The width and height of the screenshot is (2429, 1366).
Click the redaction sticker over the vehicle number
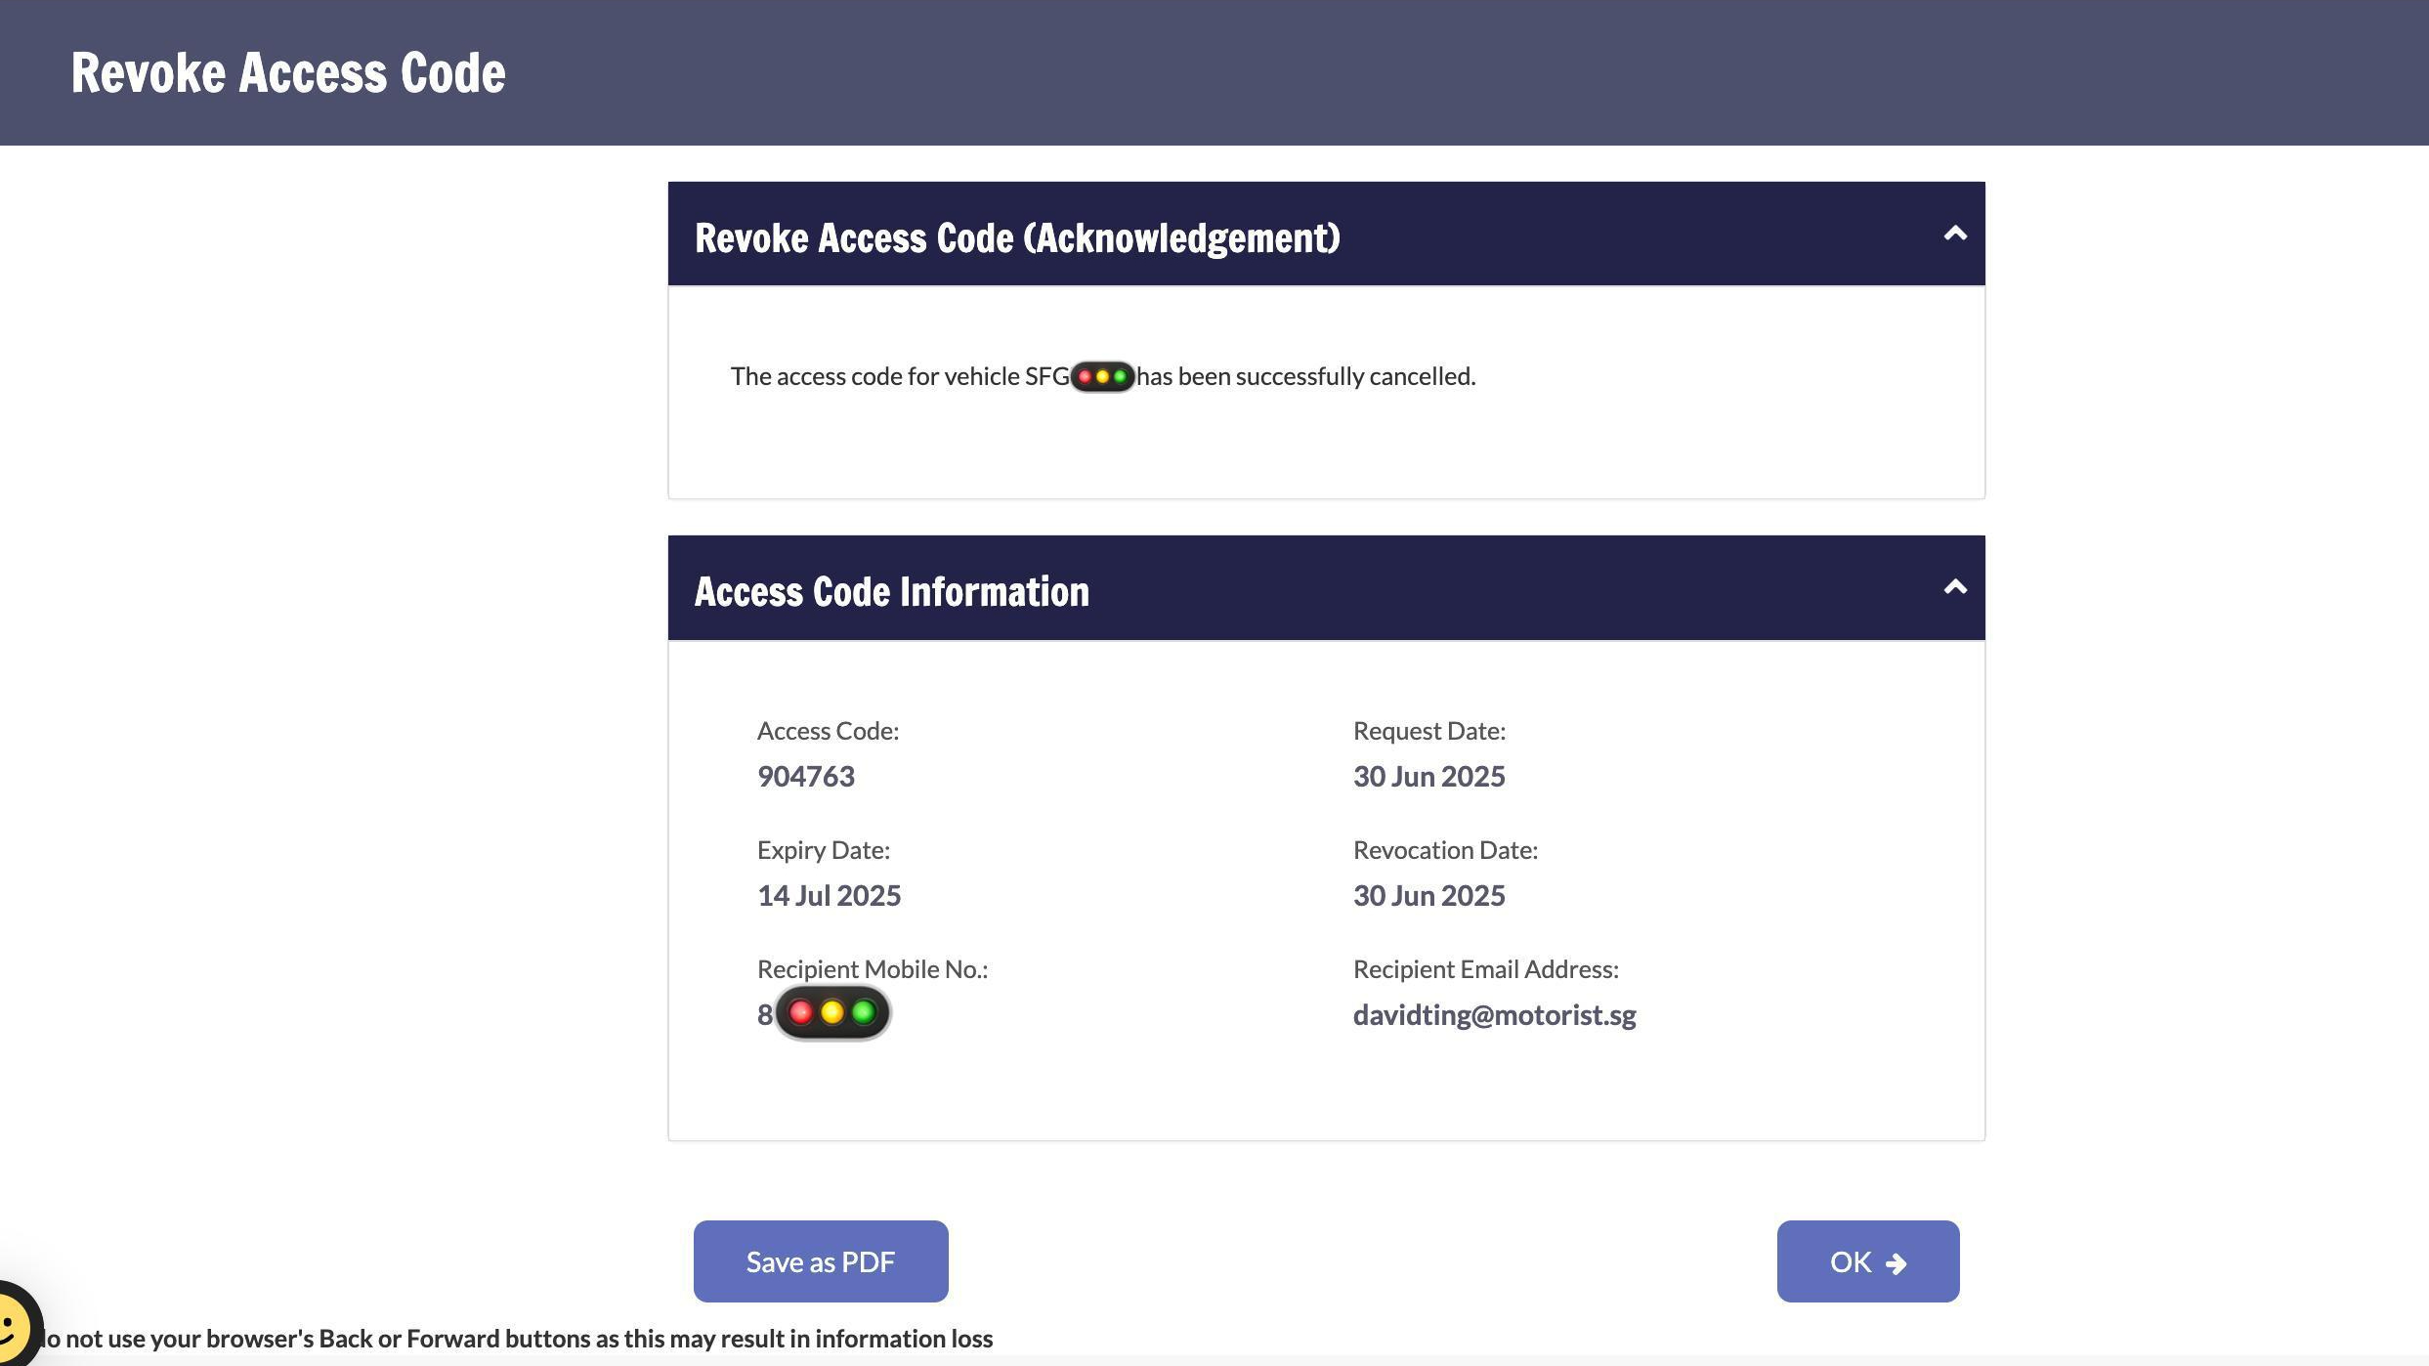pyautogui.click(x=1103, y=376)
